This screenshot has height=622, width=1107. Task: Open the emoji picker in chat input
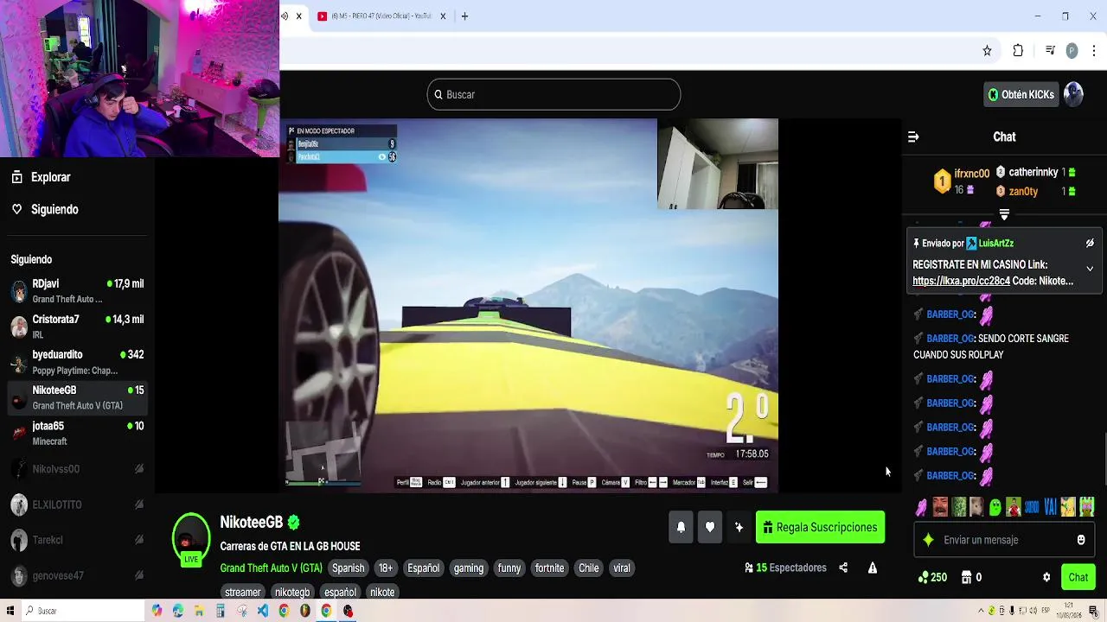tap(1081, 540)
